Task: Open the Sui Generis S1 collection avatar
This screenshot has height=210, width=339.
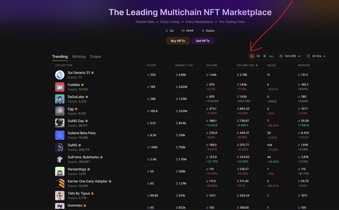Action: (x=60, y=75)
